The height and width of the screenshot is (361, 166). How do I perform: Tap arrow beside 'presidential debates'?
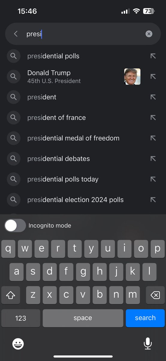[153, 159]
